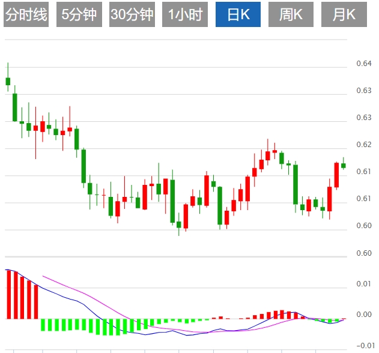Open the 周K weekly chart tab

(x=291, y=14)
